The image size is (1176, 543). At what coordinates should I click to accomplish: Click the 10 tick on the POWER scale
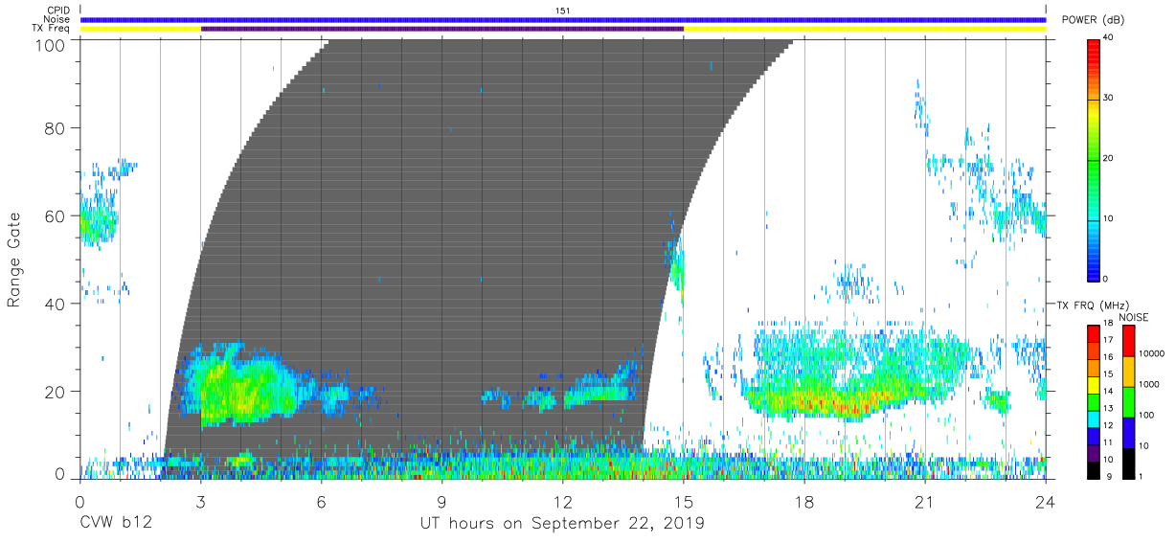pyautogui.click(x=1109, y=219)
